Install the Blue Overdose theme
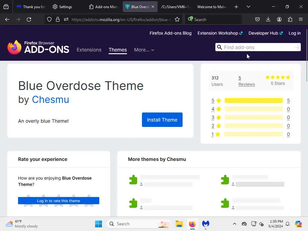 click(162, 120)
